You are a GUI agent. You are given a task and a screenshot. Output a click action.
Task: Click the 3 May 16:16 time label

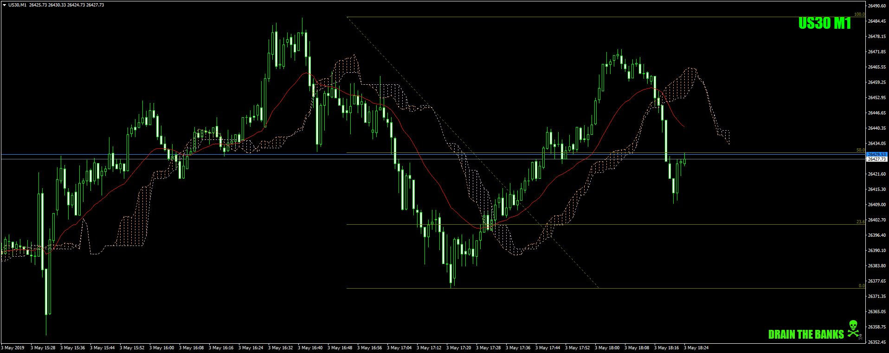221,348
